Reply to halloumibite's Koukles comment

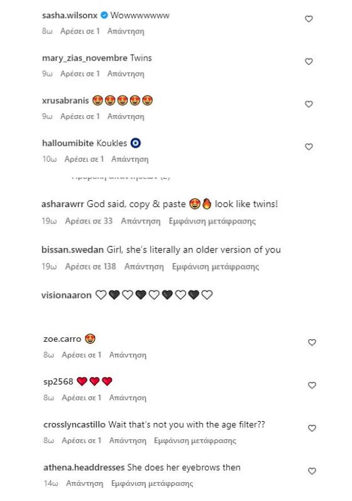pos(129,159)
